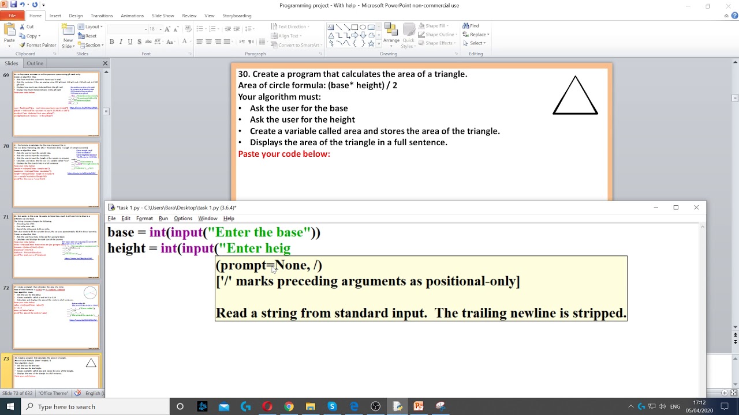Click the Windows taskbar search box
The height and width of the screenshot is (415, 739).
click(95, 406)
